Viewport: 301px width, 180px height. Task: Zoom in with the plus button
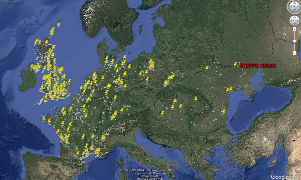tap(294, 29)
